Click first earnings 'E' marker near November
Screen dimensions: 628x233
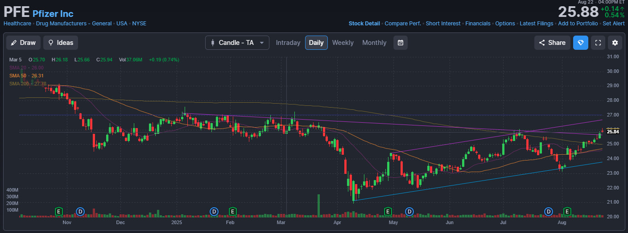(59, 211)
